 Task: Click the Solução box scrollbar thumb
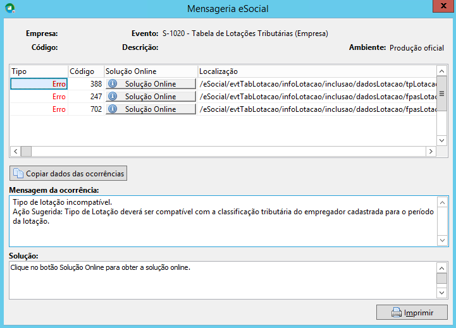441,278
